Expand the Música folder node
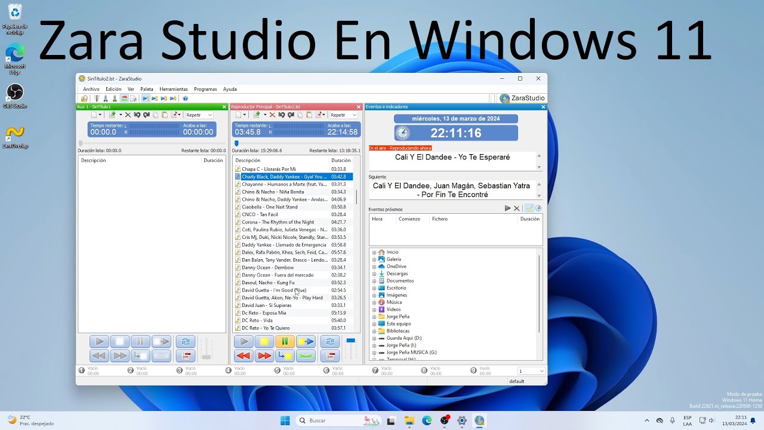 pyautogui.click(x=374, y=302)
